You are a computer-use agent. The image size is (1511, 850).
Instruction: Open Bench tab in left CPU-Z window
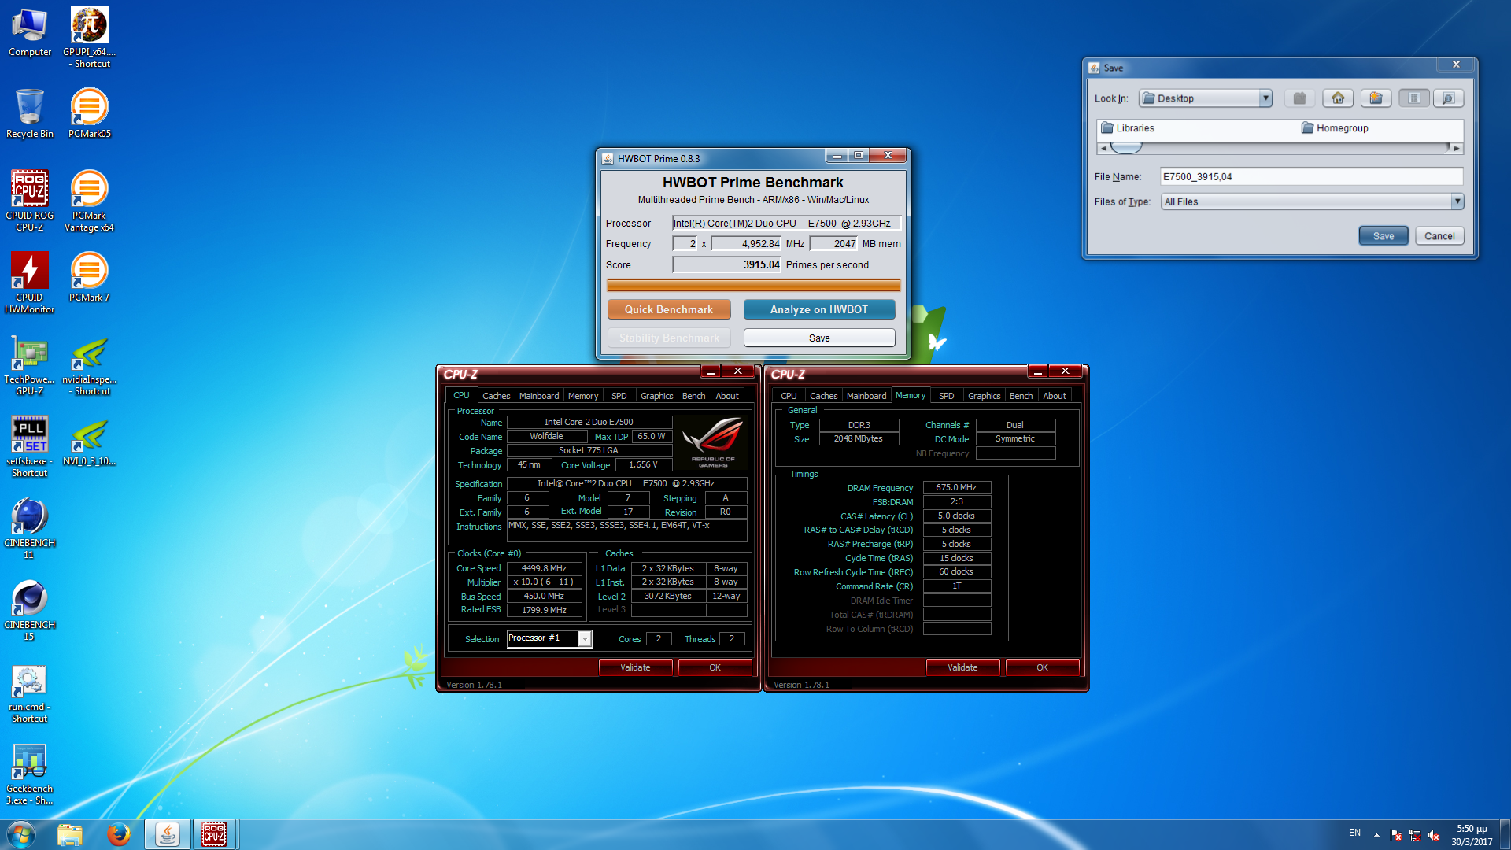[x=693, y=396]
